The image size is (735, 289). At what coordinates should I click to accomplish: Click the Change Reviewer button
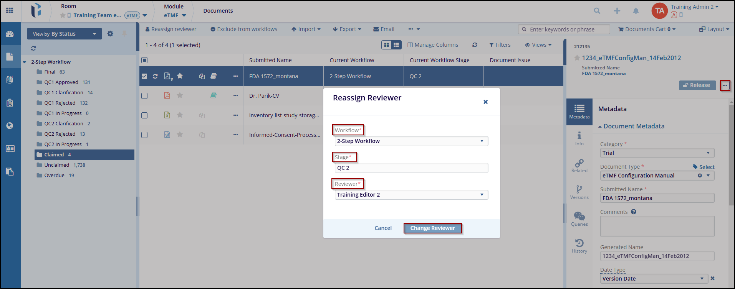432,228
